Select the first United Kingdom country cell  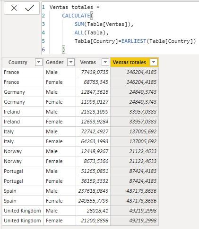(x=22, y=211)
